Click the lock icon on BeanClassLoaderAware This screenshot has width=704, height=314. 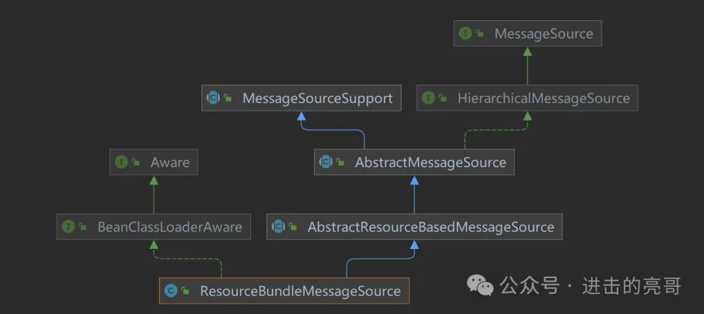pyautogui.click(x=83, y=227)
